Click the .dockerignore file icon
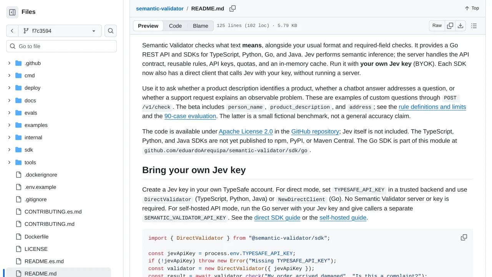Image resolution: width=492 pixels, height=277 pixels. [18, 175]
